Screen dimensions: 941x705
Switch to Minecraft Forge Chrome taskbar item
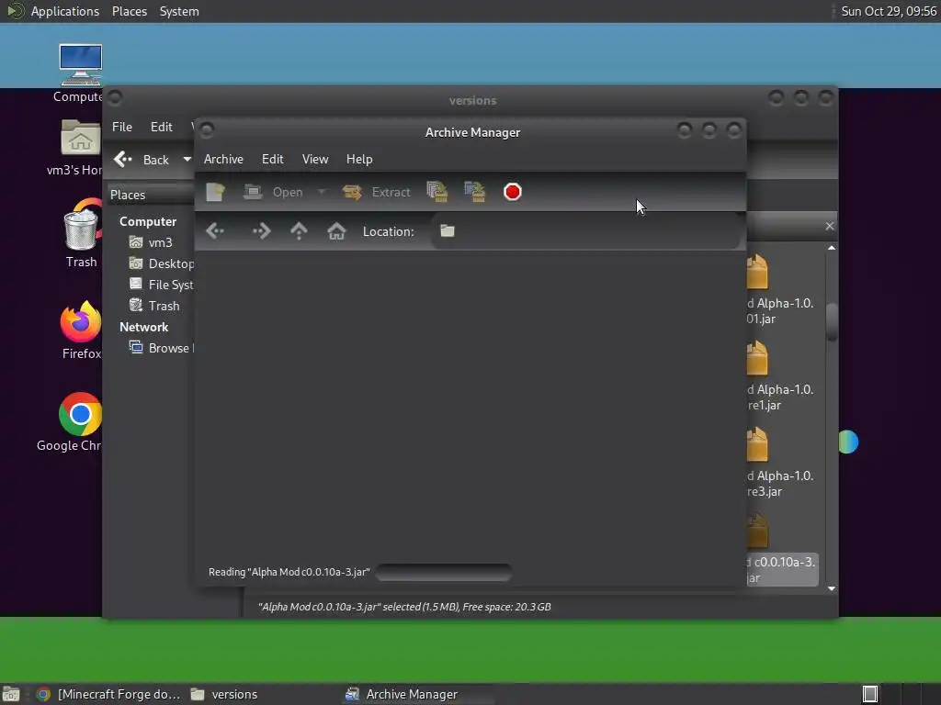coord(108,694)
